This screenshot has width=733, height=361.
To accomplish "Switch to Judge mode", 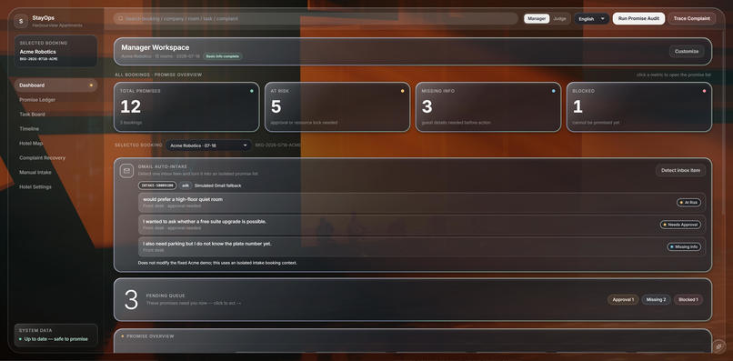I will tap(559, 19).
